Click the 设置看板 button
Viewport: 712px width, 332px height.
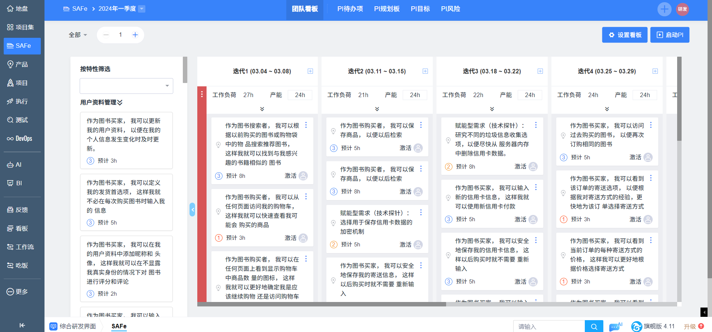point(624,35)
